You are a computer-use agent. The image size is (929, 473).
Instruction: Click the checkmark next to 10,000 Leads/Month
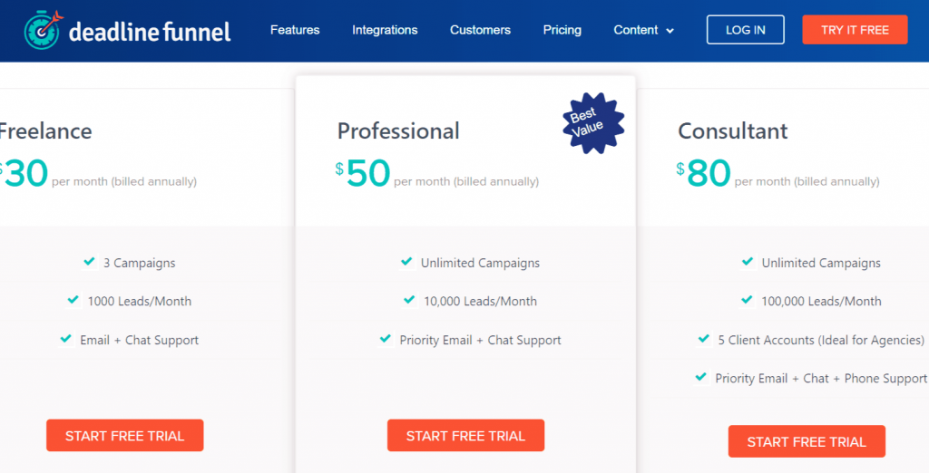coord(409,300)
